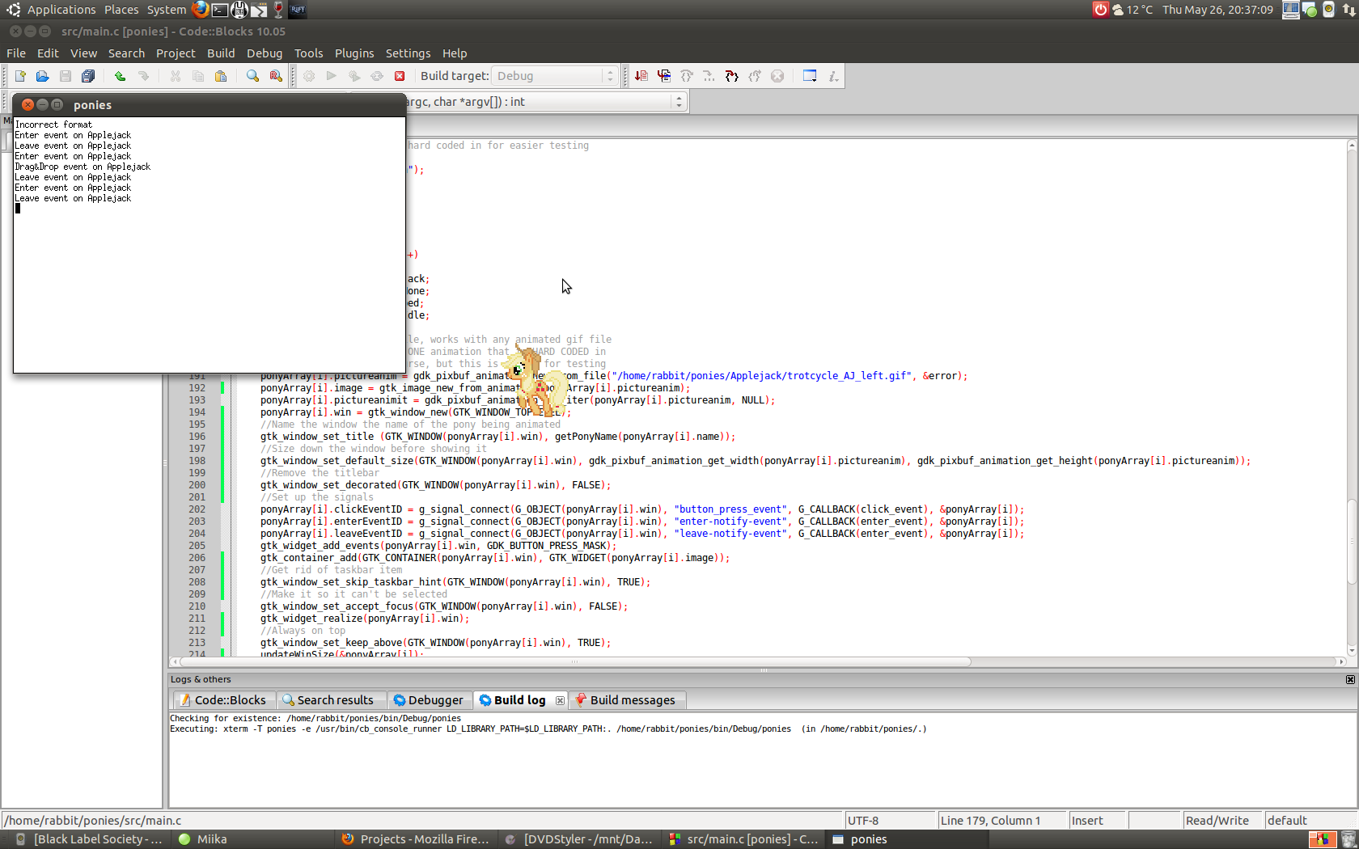Click the Redo toolbar arrow
The height and width of the screenshot is (849, 1359).
click(x=143, y=76)
